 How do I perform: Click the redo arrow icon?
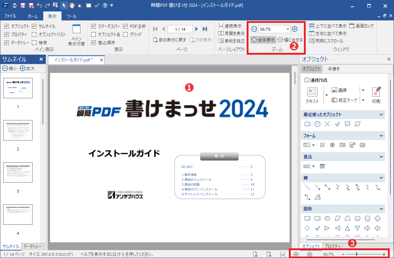48,5
